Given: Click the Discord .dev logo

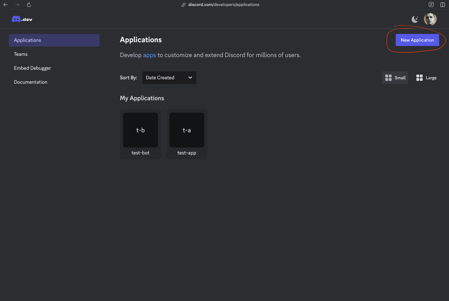Looking at the screenshot, I should point(22,19).
